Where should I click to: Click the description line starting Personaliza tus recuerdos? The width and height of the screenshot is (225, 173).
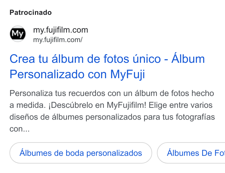tap(112, 93)
